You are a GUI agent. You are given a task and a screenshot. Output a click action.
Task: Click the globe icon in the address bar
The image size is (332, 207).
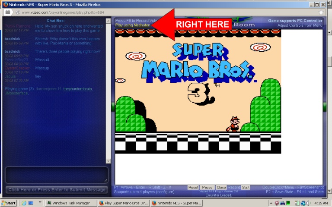[18, 13]
